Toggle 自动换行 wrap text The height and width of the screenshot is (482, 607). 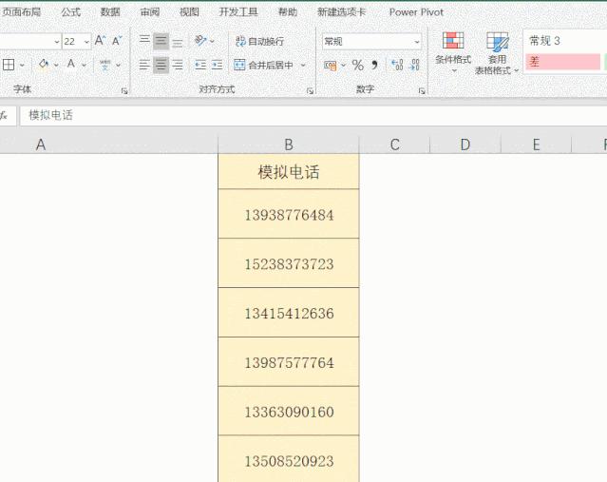tap(259, 41)
